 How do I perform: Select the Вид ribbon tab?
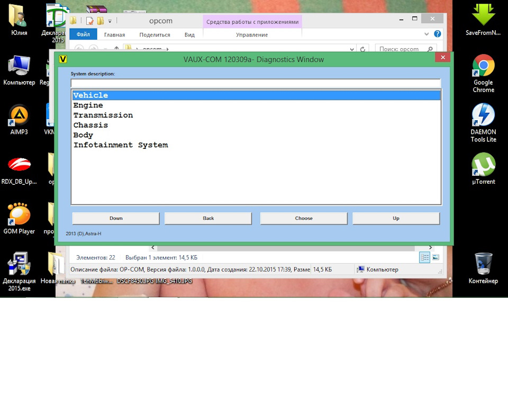tap(189, 35)
